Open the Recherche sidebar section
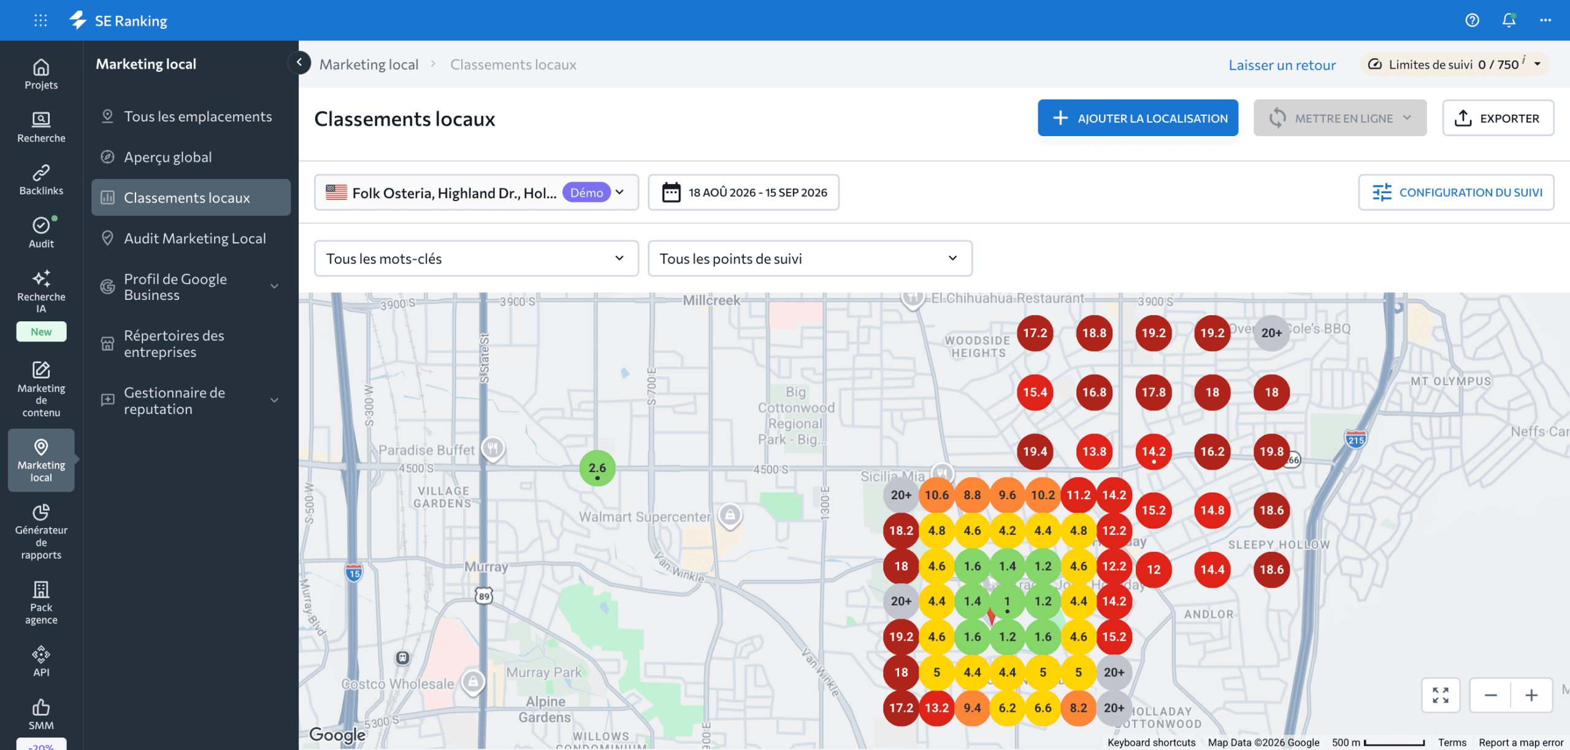 coord(41,128)
